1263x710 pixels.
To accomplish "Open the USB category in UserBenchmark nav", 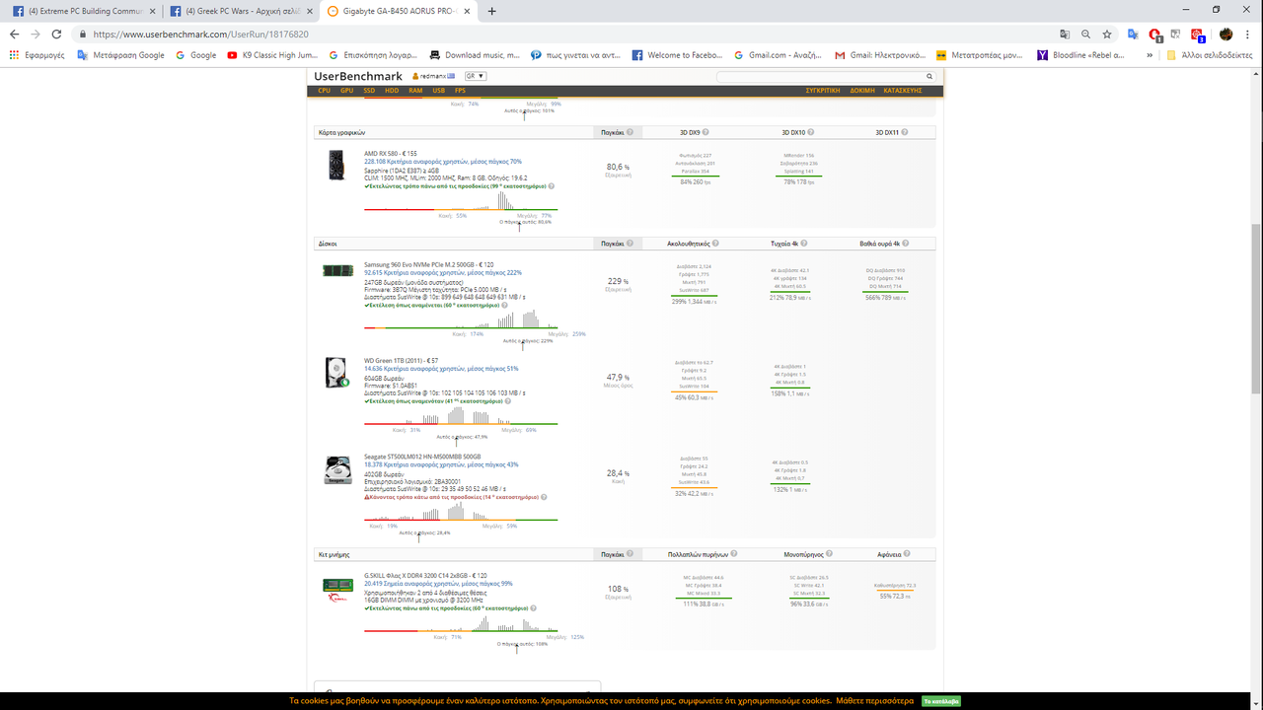I will point(438,91).
